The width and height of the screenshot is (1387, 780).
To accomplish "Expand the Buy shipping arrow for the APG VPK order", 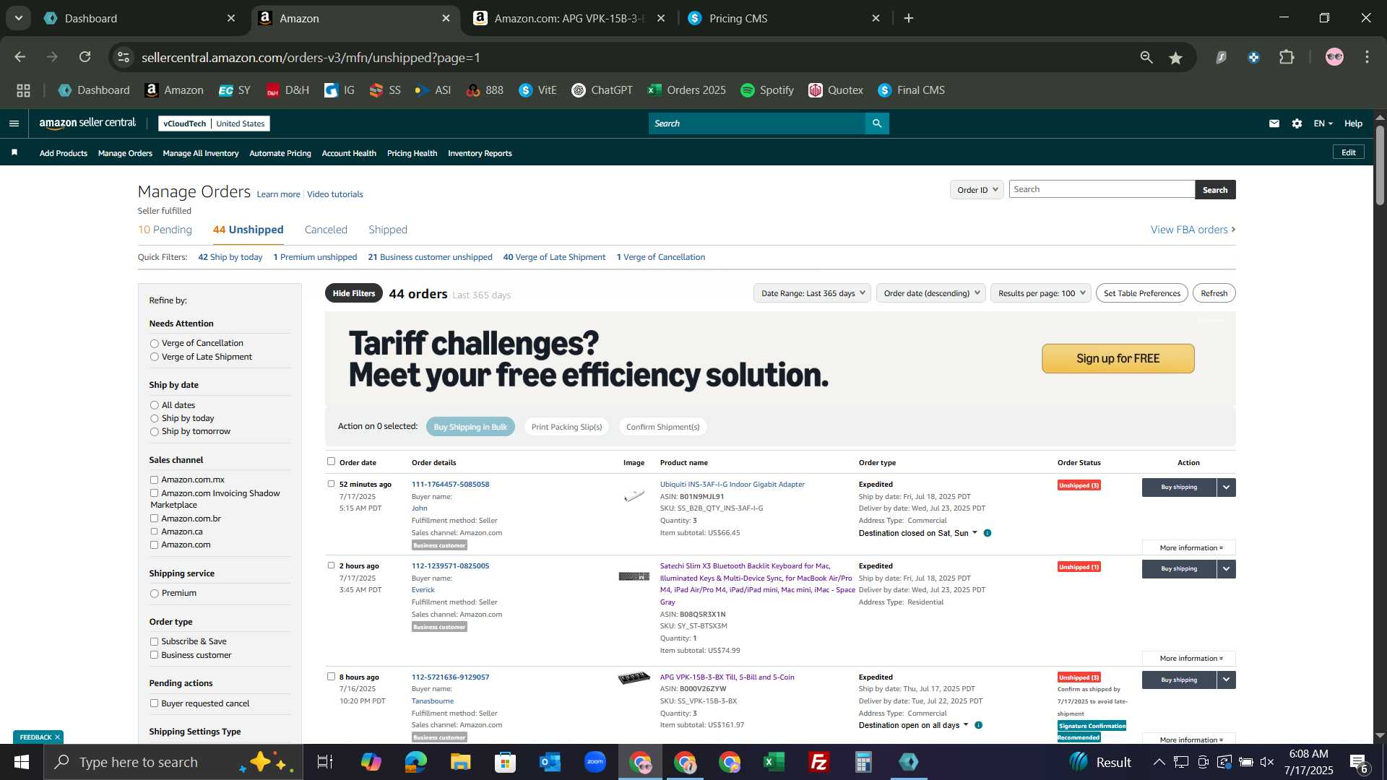I will pyautogui.click(x=1227, y=680).
